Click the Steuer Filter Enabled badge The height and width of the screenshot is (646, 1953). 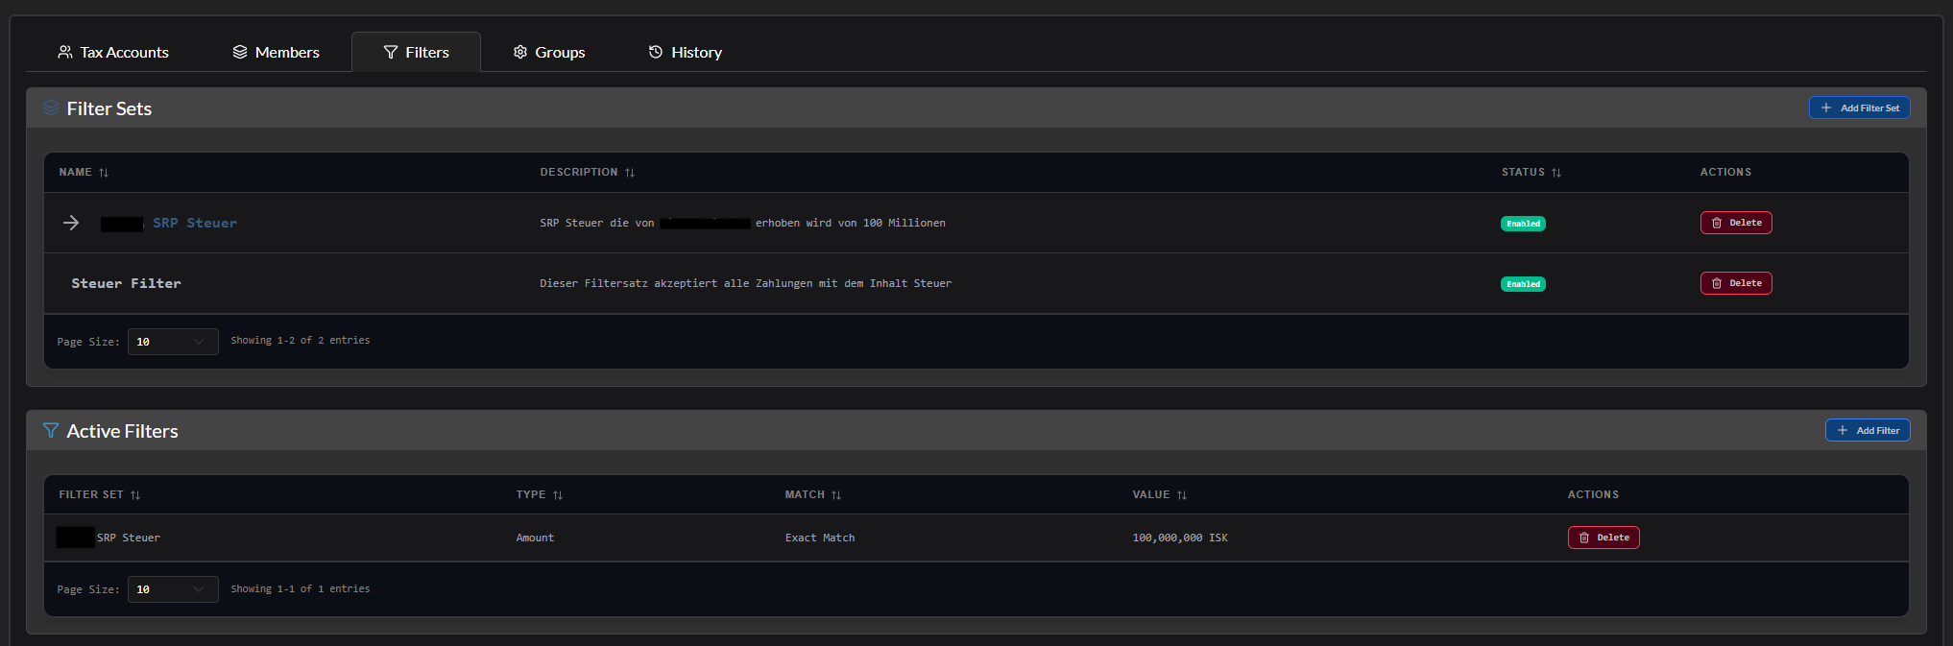click(x=1523, y=284)
